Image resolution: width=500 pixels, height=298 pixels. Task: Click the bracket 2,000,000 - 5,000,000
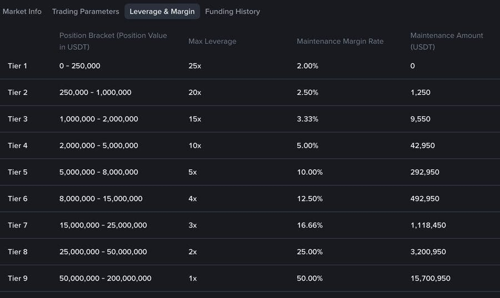(x=99, y=145)
